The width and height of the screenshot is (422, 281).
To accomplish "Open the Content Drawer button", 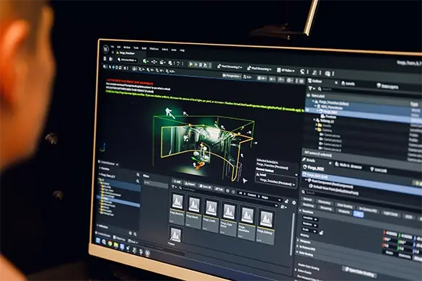I will [x=103, y=235].
